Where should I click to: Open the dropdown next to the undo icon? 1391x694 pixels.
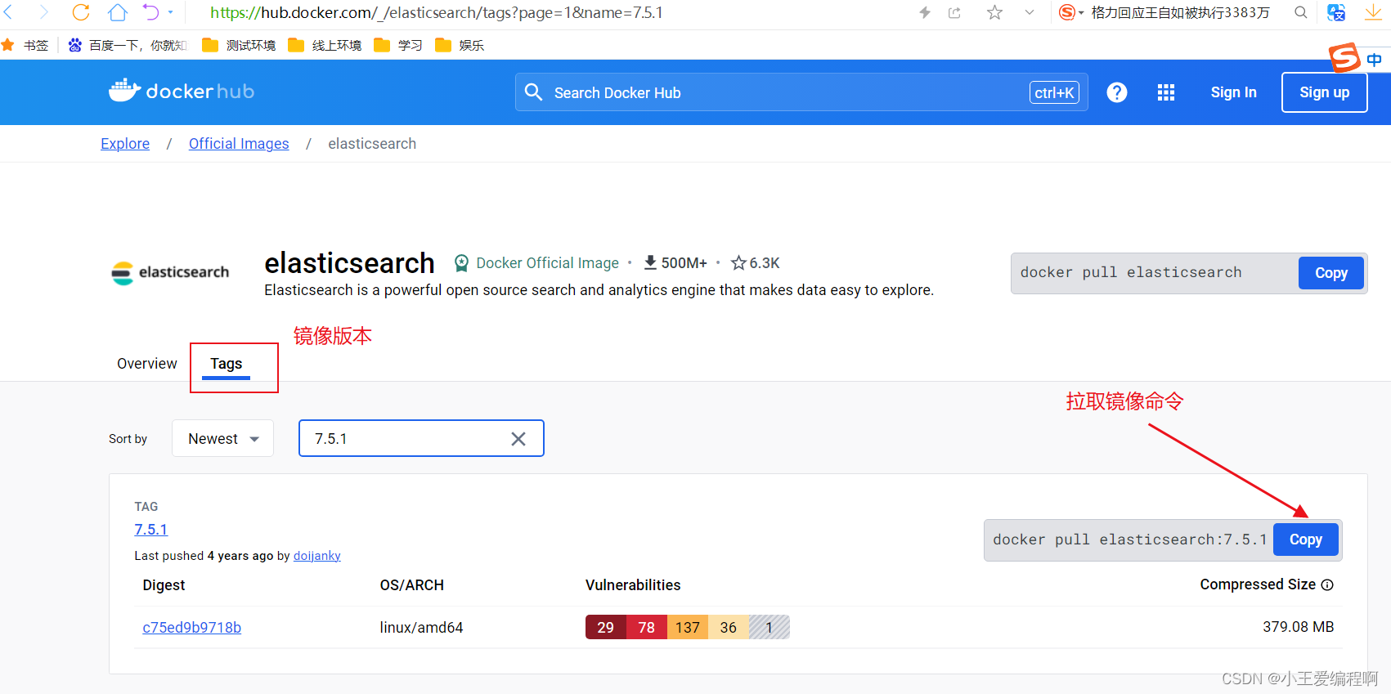point(171,12)
